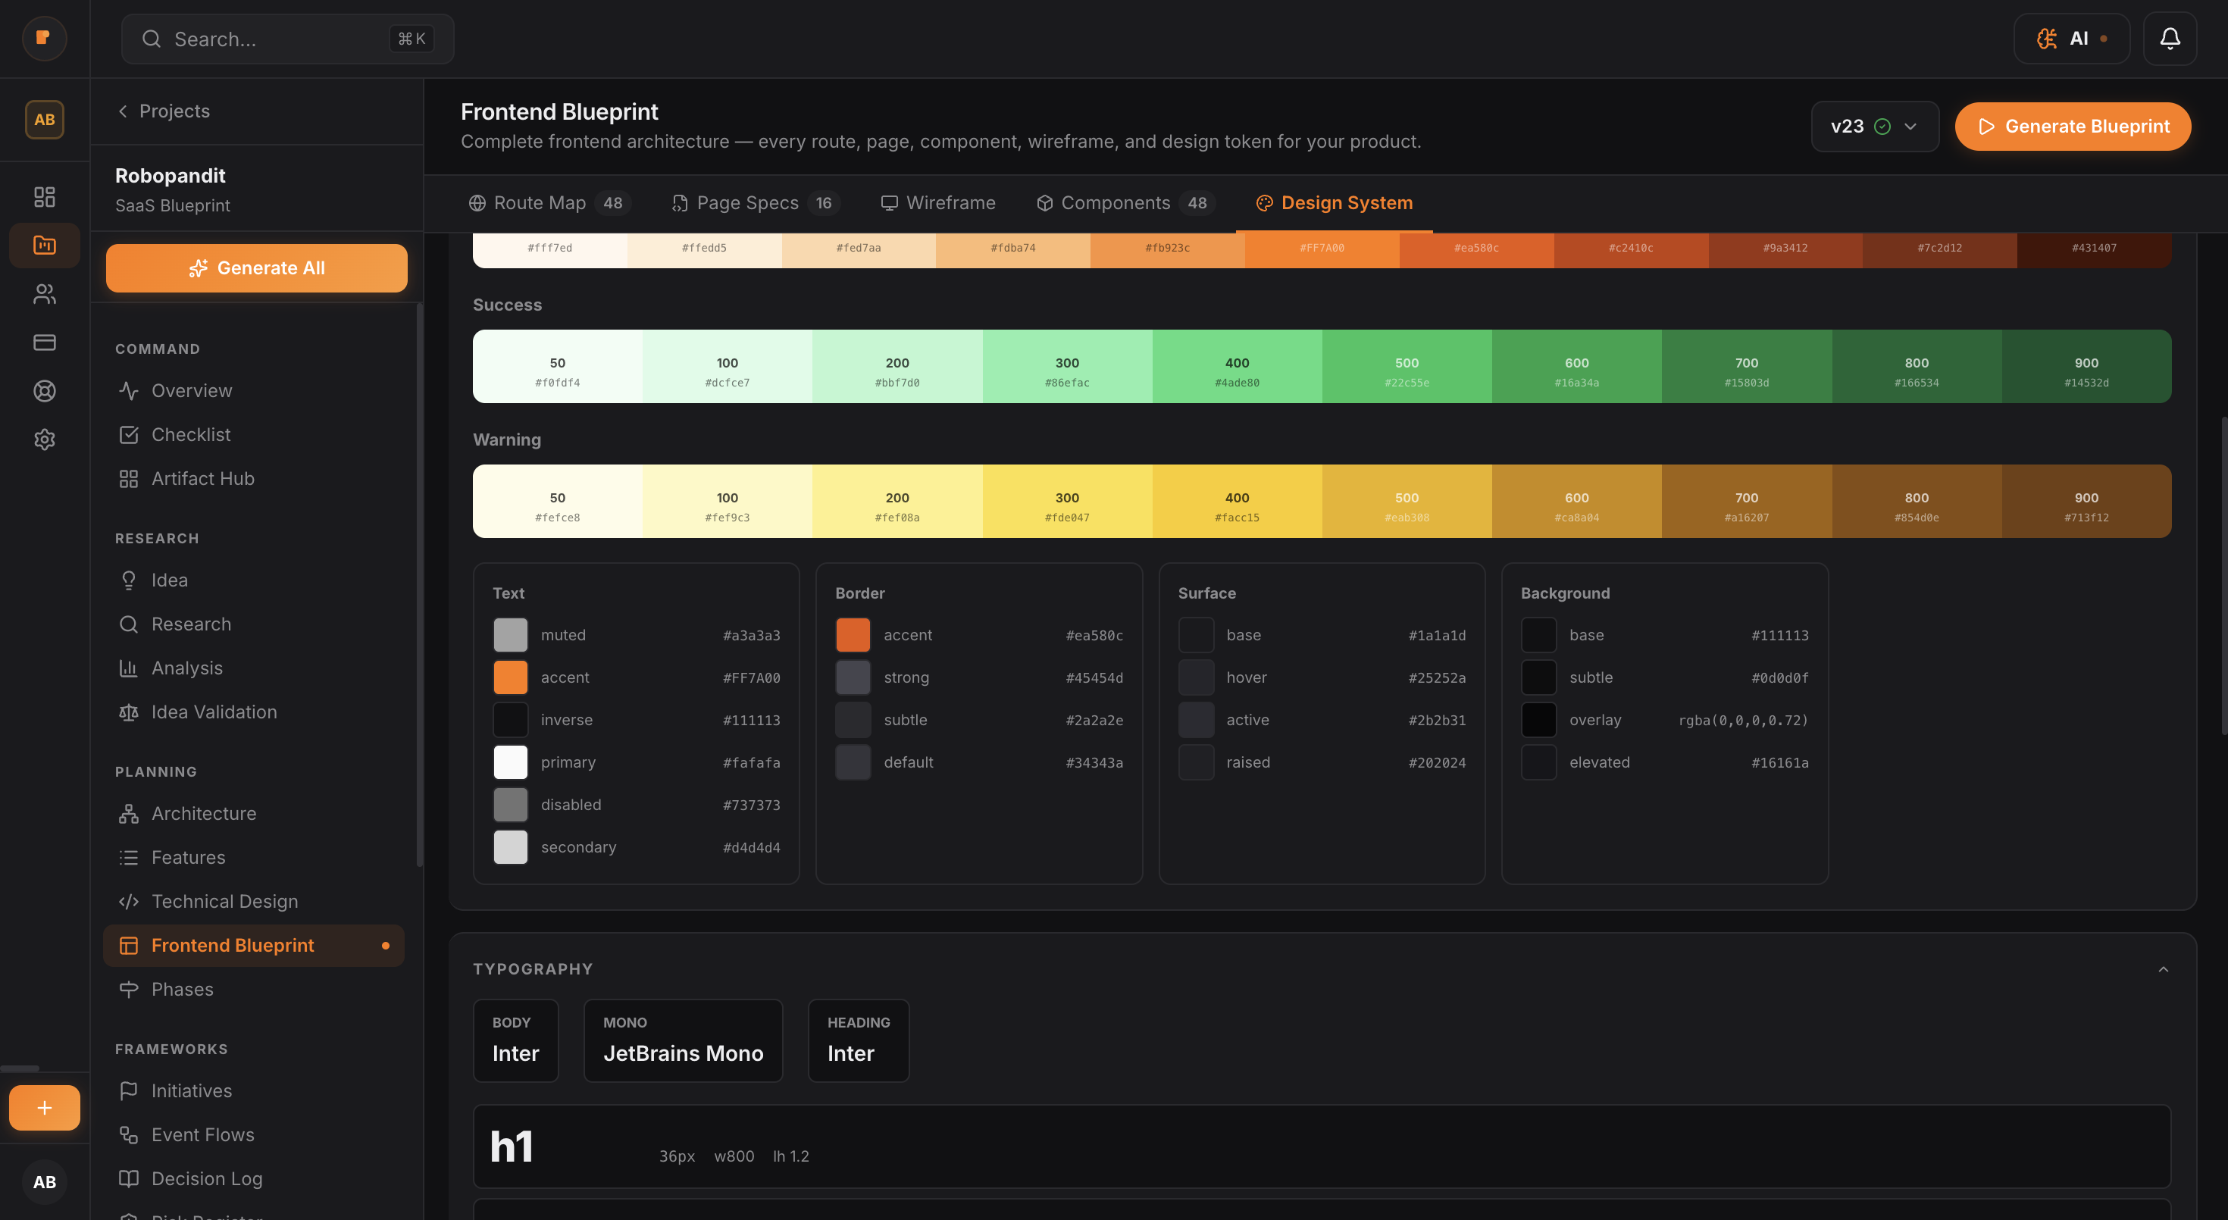Collapse the Typography section chevron
The height and width of the screenshot is (1220, 2228).
[x=2165, y=968]
